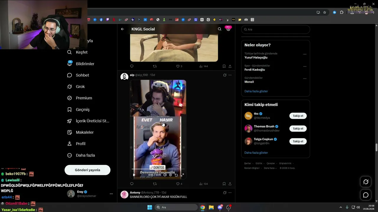Open Grok action on alp's post
The image size is (378, 212).
[x=225, y=75]
